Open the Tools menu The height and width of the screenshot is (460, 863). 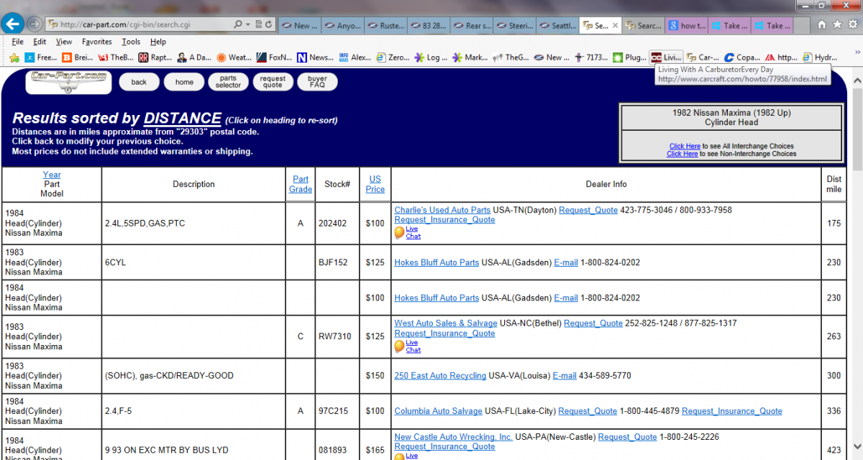coord(131,42)
